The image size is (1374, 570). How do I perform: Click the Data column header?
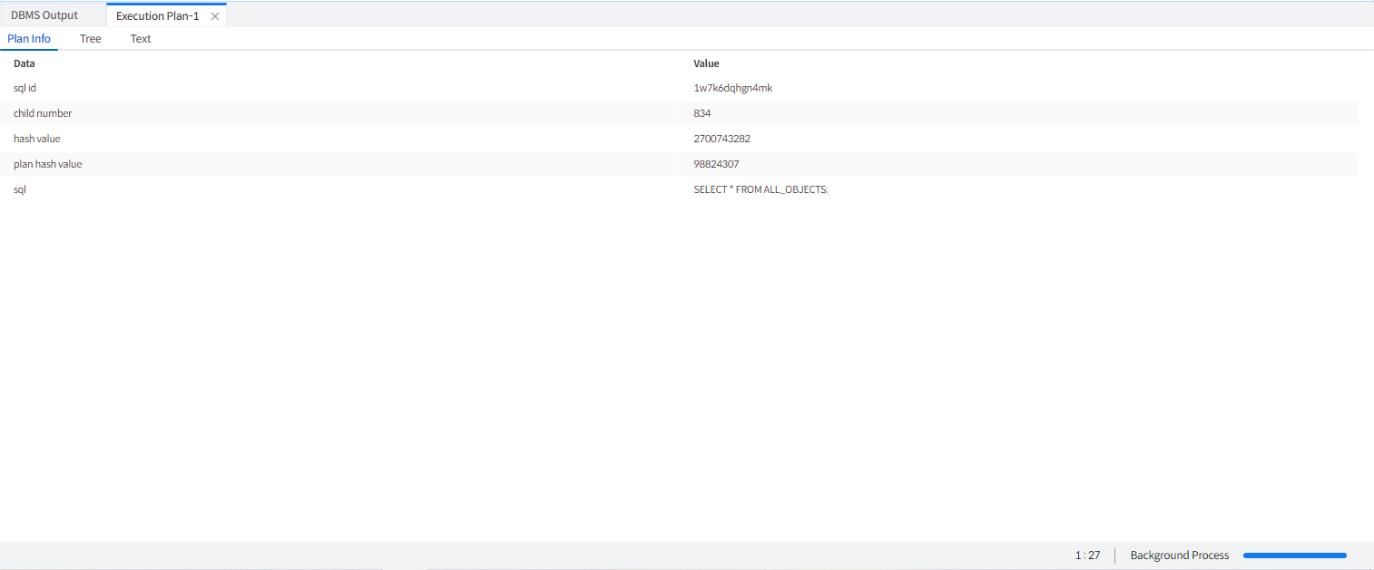tap(25, 63)
